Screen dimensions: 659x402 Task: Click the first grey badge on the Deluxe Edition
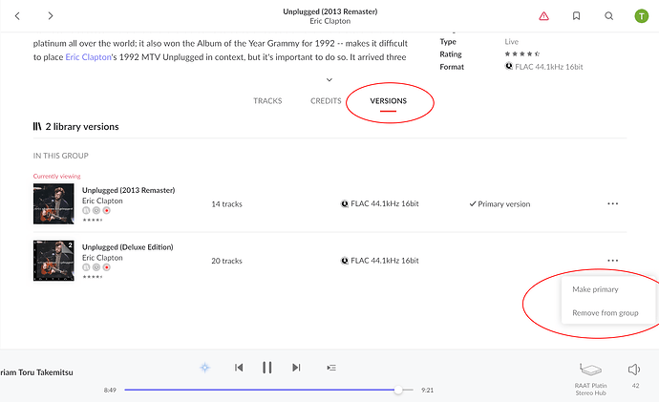86,267
